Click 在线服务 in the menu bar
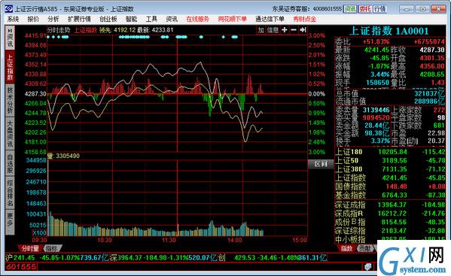 point(197,20)
